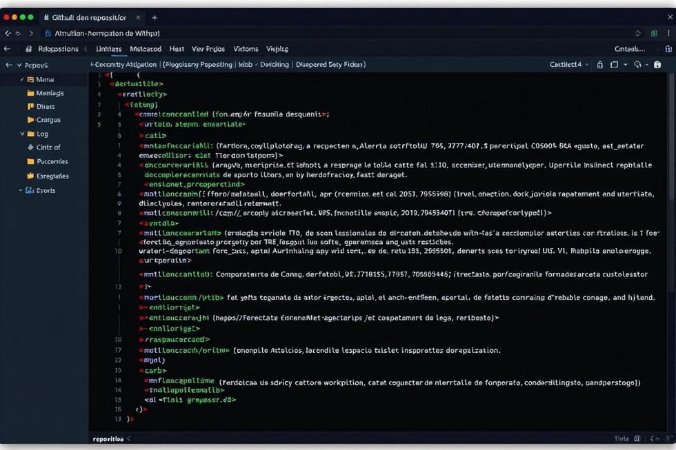This screenshot has width=676, height=450.
Task: Click the green extension icon in address bar
Action: click(654, 33)
